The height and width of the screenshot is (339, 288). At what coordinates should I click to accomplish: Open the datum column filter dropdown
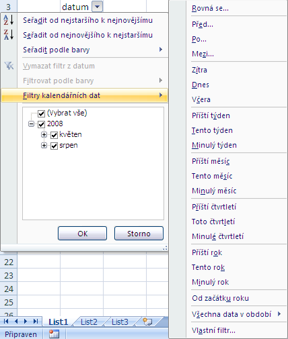click(97, 7)
